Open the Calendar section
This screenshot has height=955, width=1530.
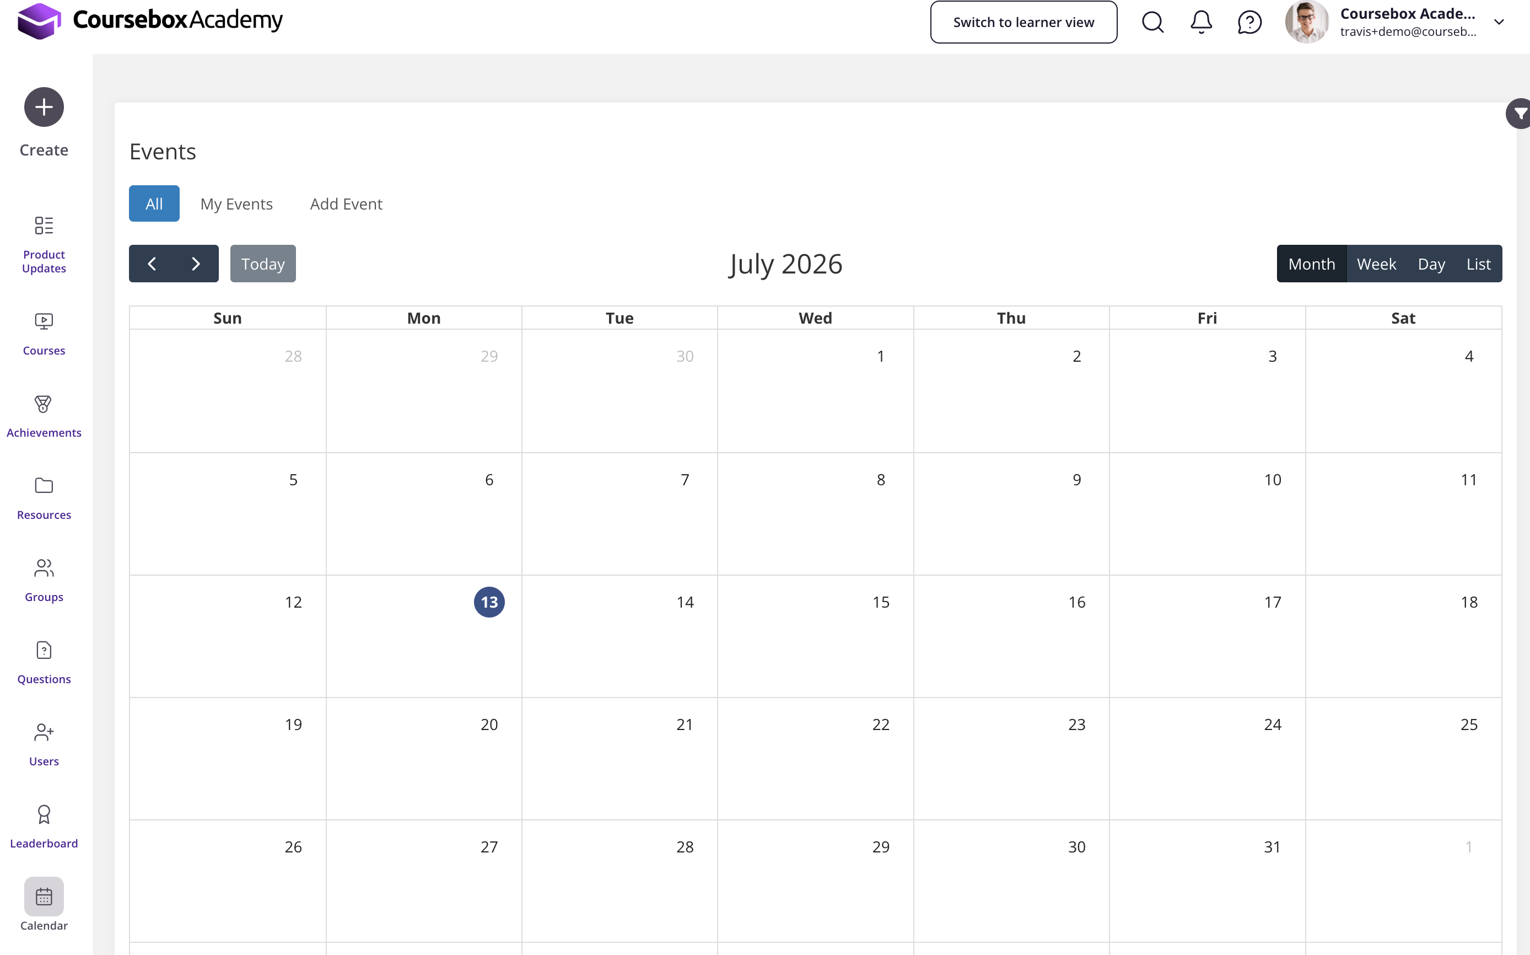44,904
